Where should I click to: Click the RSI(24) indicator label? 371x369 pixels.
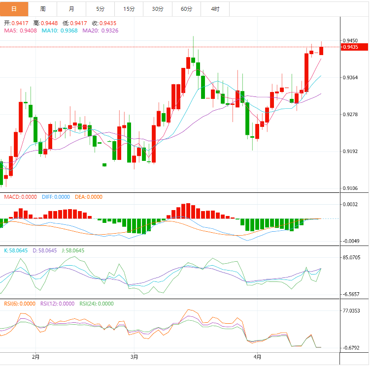click(96, 304)
